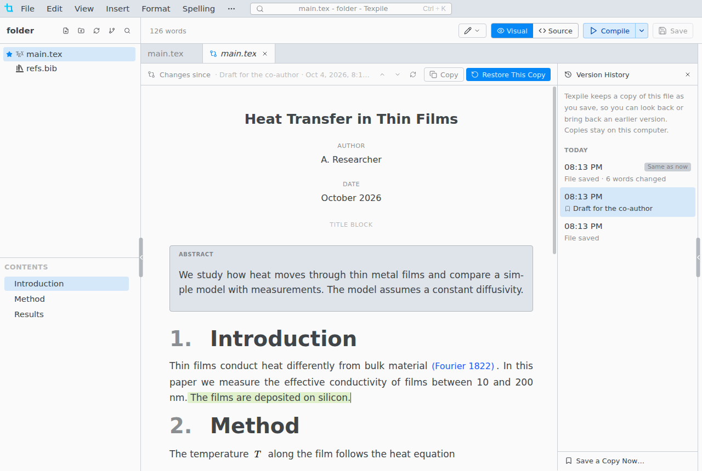Open the View menu

[x=84, y=9]
